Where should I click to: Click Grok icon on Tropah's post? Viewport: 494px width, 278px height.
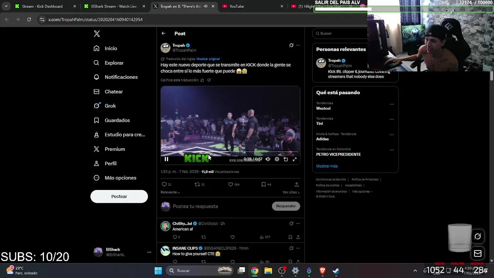[x=291, y=45]
